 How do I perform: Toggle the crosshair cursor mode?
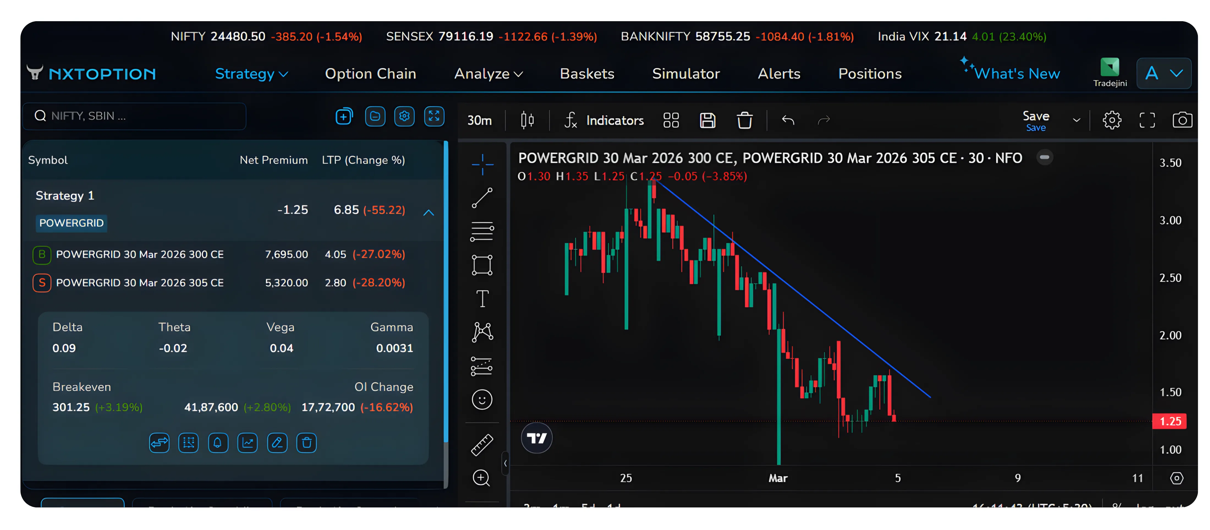(x=482, y=165)
